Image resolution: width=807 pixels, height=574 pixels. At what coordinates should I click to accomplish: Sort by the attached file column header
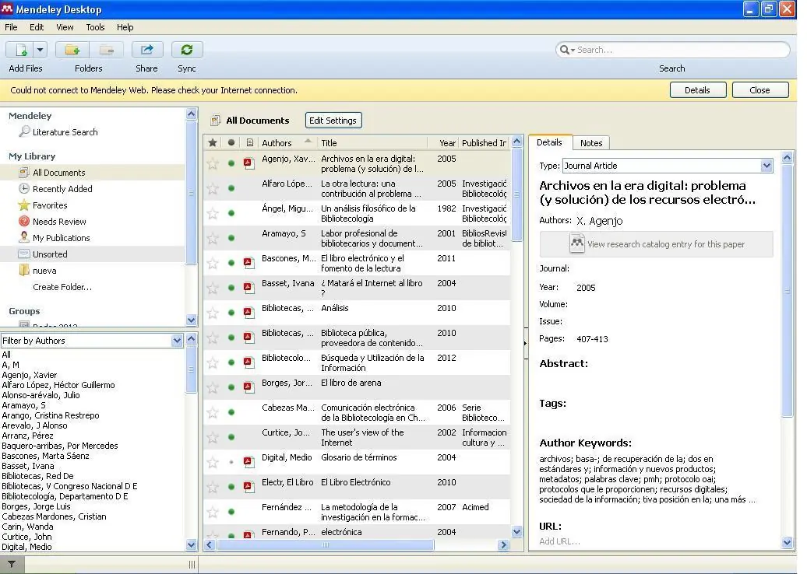[x=249, y=143]
